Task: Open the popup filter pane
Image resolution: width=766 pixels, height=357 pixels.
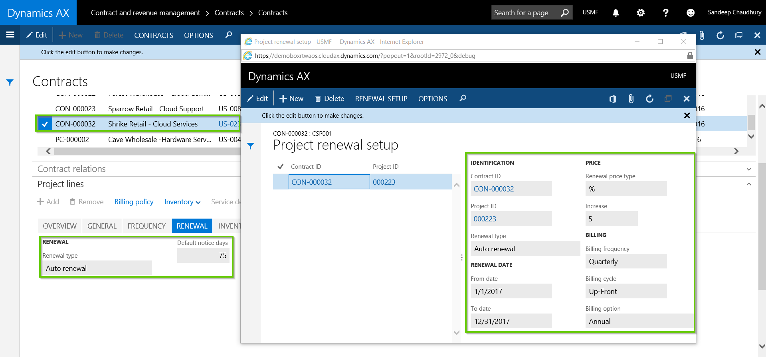Action: [251, 146]
